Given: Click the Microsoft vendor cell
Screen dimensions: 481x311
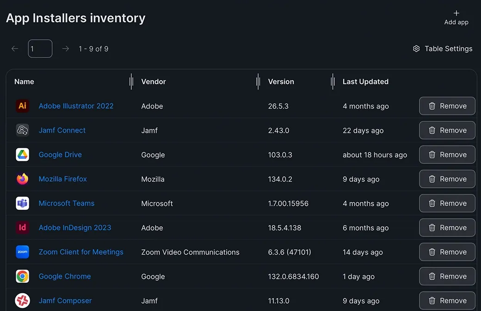Looking at the screenshot, I should 157,203.
